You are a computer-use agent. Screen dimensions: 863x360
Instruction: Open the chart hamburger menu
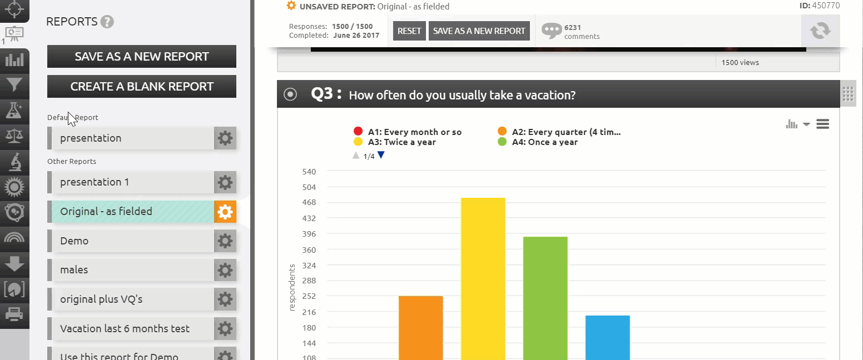(823, 124)
